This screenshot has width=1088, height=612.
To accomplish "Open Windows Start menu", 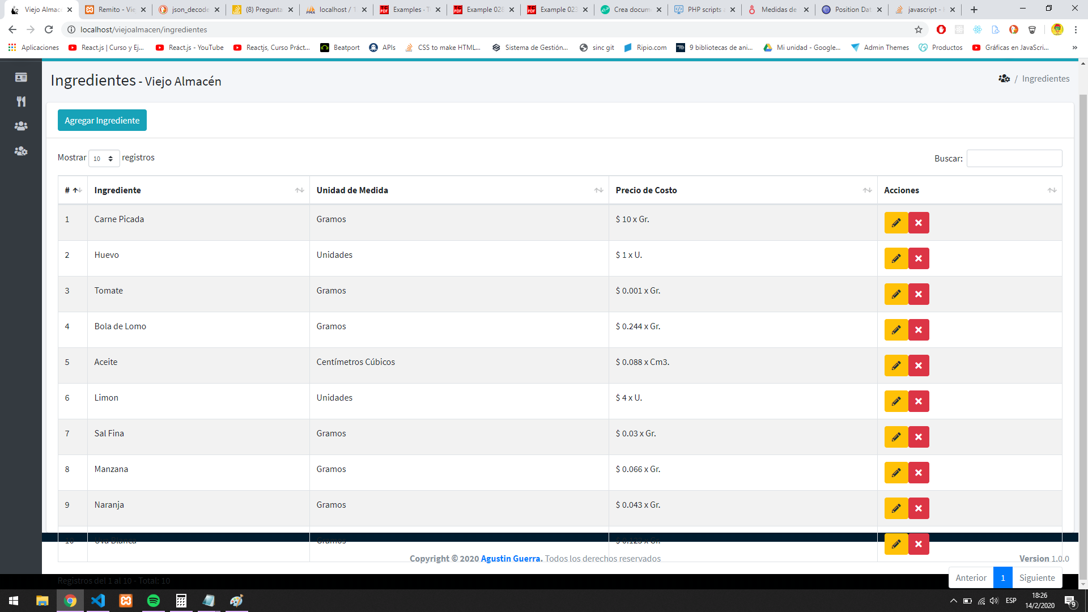I will point(14,601).
